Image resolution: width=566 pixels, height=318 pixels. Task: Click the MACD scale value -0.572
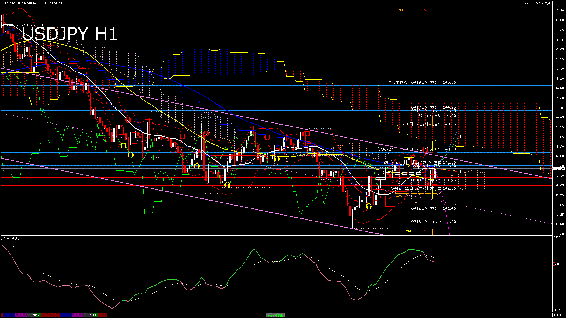pyautogui.click(x=557, y=310)
